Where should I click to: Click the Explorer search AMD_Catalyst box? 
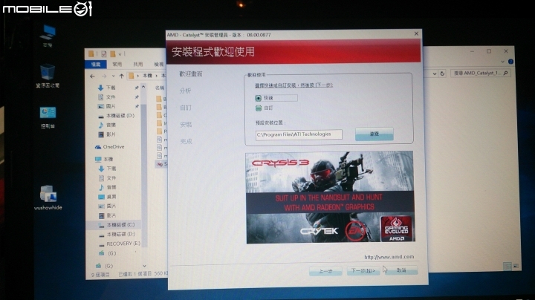pos(481,73)
